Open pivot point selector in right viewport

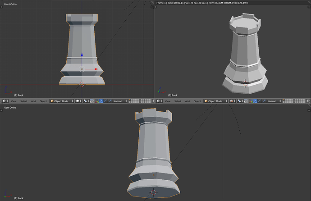pos(240,101)
